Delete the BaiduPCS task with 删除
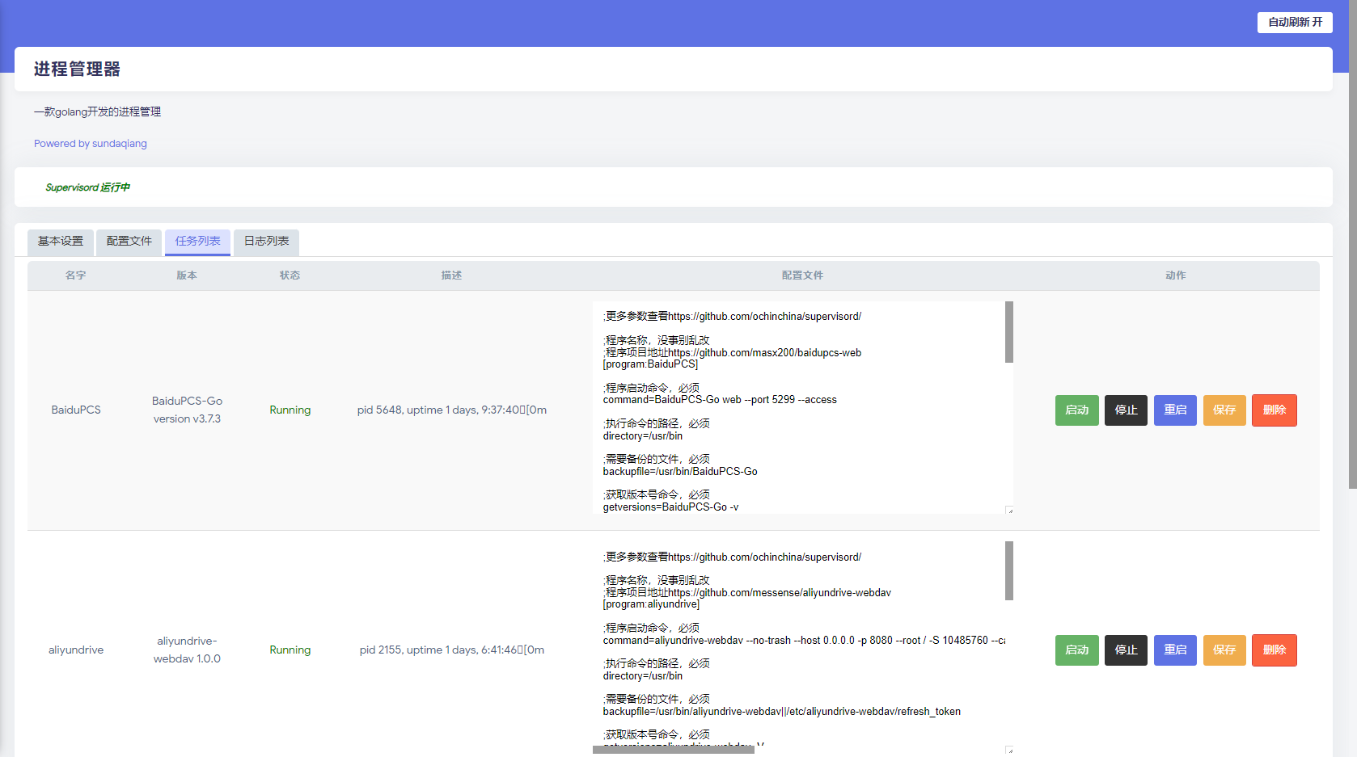The width and height of the screenshot is (1357, 757). tap(1275, 410)
